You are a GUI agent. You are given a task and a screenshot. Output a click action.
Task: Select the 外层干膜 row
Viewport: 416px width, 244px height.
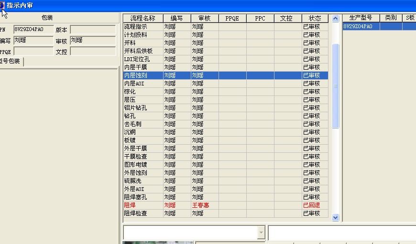click(x=226, y=149)
